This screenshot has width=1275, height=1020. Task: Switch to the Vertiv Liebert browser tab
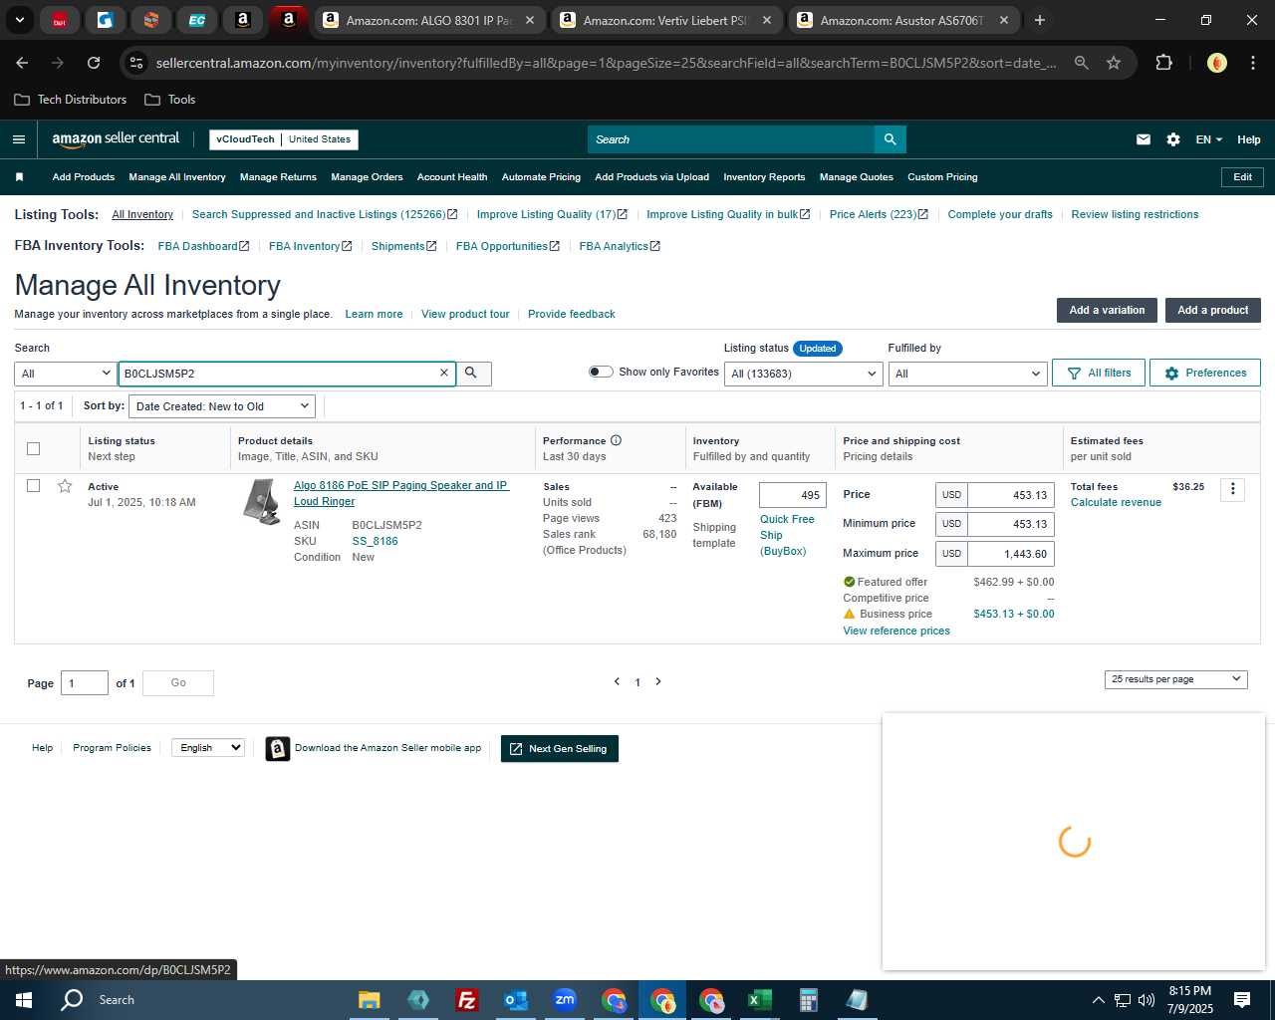pos(665,20)
